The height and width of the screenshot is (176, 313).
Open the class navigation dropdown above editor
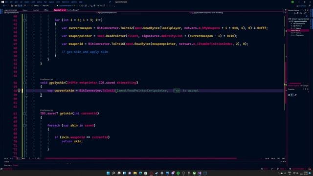coord(144,13)
